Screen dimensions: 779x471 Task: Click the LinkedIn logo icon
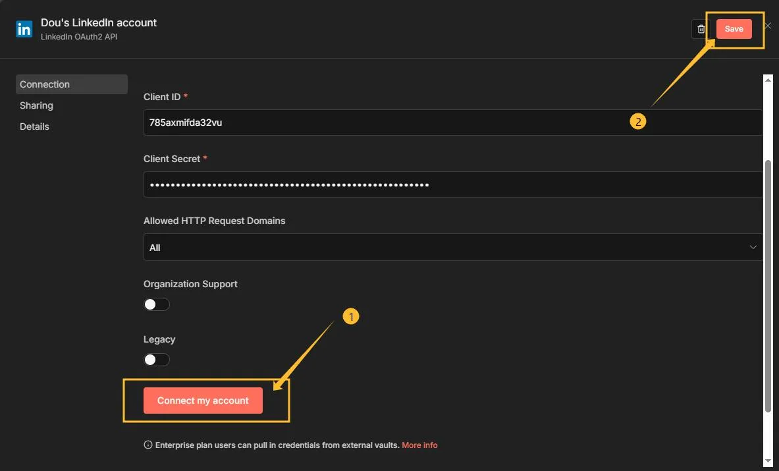coord(24,29)
